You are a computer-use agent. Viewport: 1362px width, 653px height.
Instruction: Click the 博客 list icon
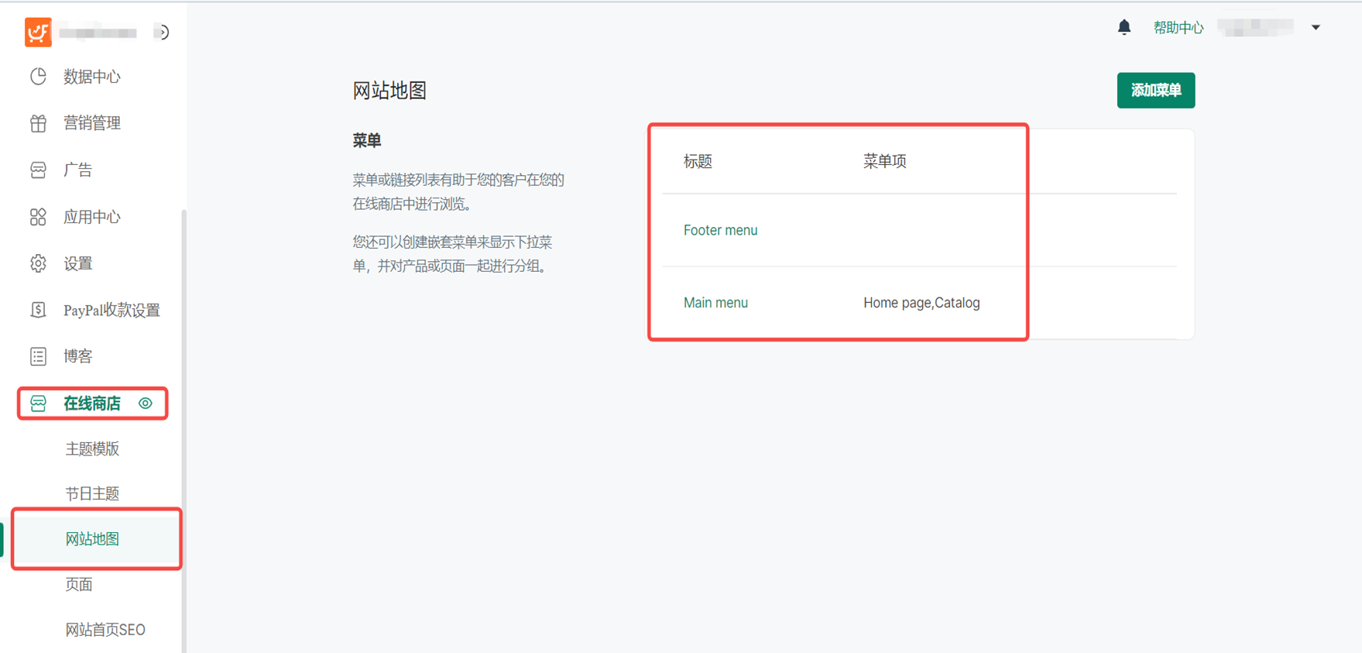pos(38,356)
